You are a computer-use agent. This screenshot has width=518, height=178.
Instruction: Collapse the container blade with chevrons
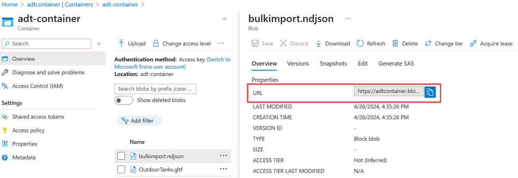pos(224,19)
